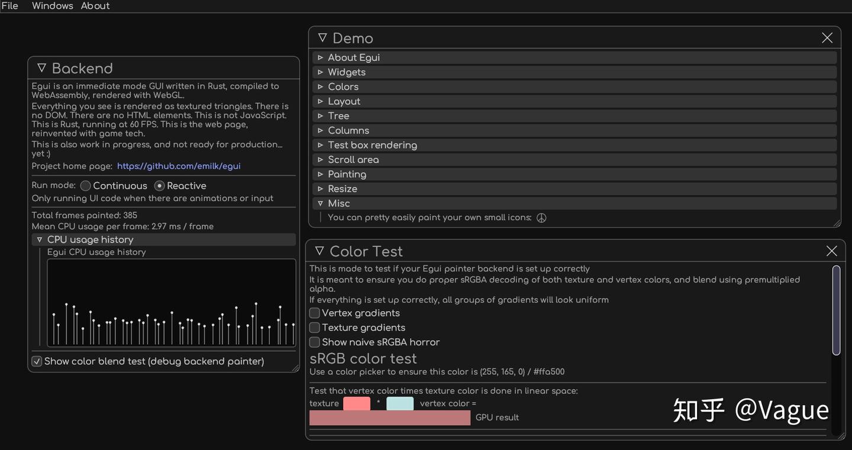Open the github.com/emilk/egui link
This screenshot has width=852, height=450.
[179, 166]
